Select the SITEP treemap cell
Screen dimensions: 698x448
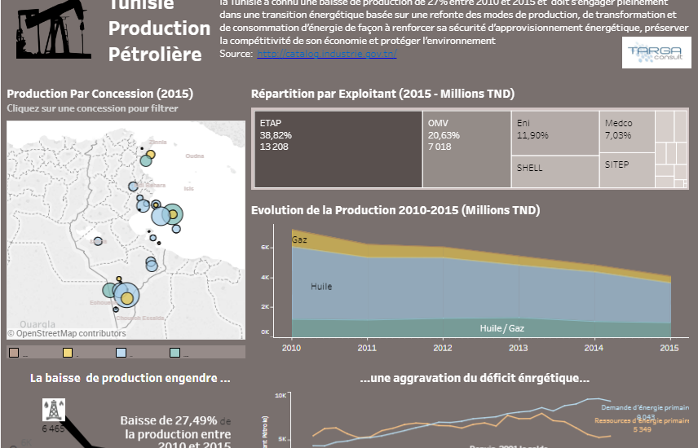point(627,170)
